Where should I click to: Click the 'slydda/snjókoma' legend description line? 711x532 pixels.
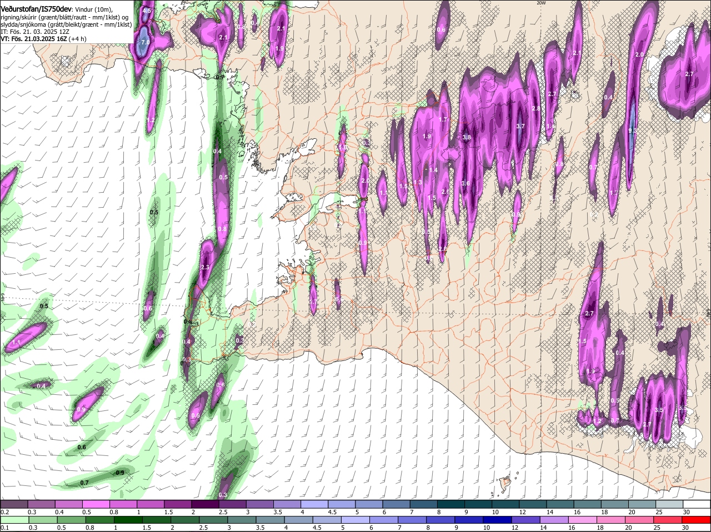[x=66, y=24]
